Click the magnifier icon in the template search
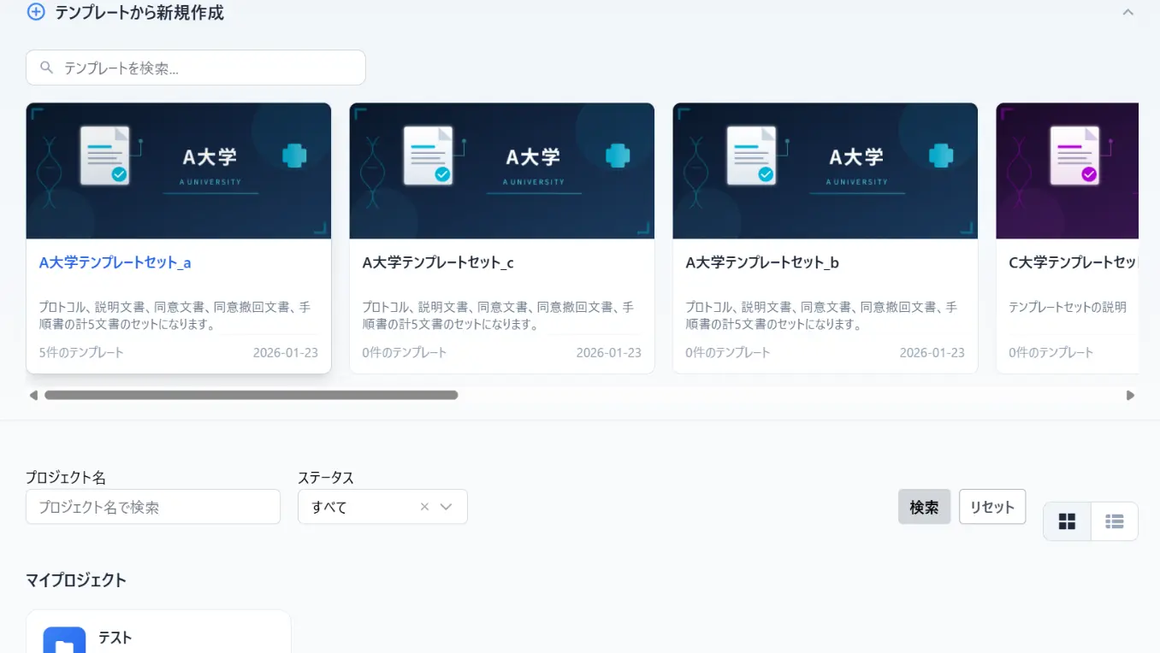 pyautogui.click(x=47, y=68)
